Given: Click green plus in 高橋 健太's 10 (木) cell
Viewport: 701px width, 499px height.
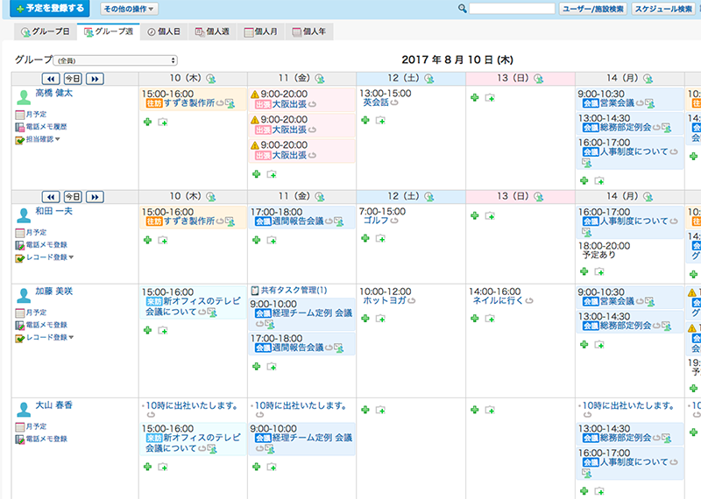Looking at the screenshot, I should (147, 122).
